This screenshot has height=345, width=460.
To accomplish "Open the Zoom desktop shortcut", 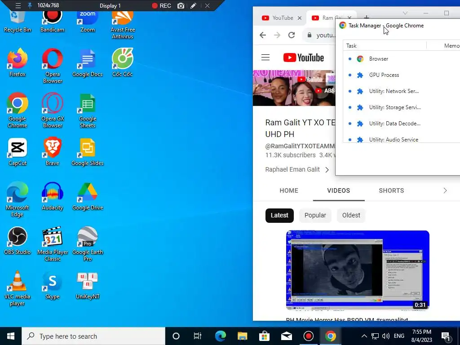I will [x=88, y=21].
